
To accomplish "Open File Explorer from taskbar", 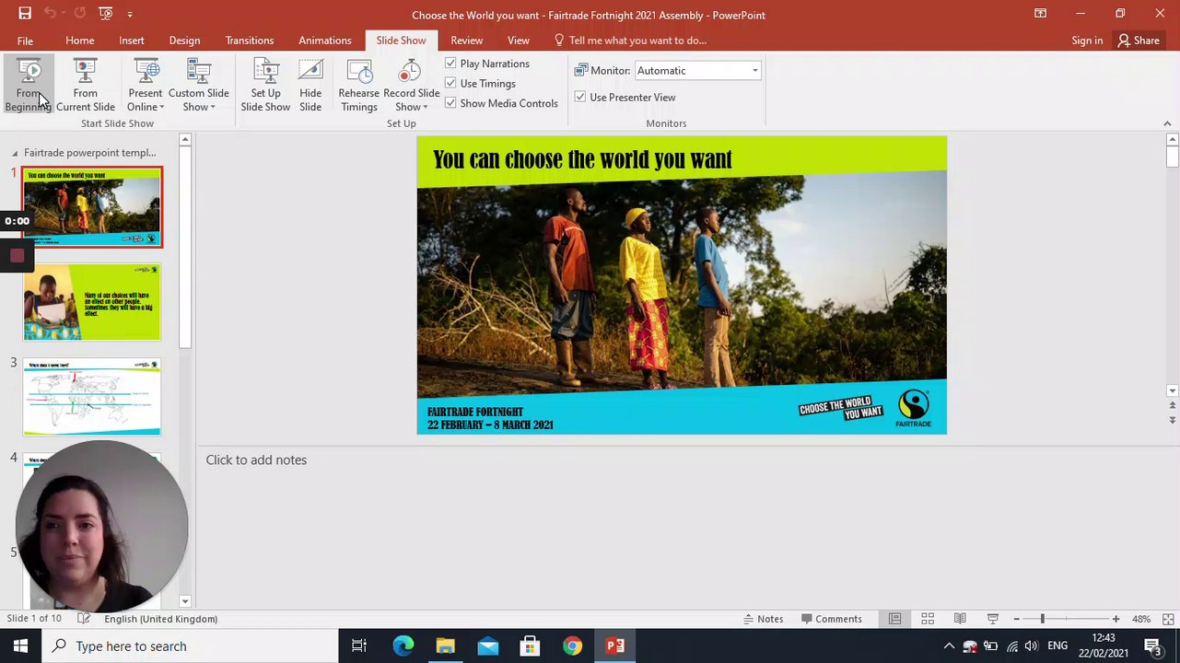I will point(445,646).
